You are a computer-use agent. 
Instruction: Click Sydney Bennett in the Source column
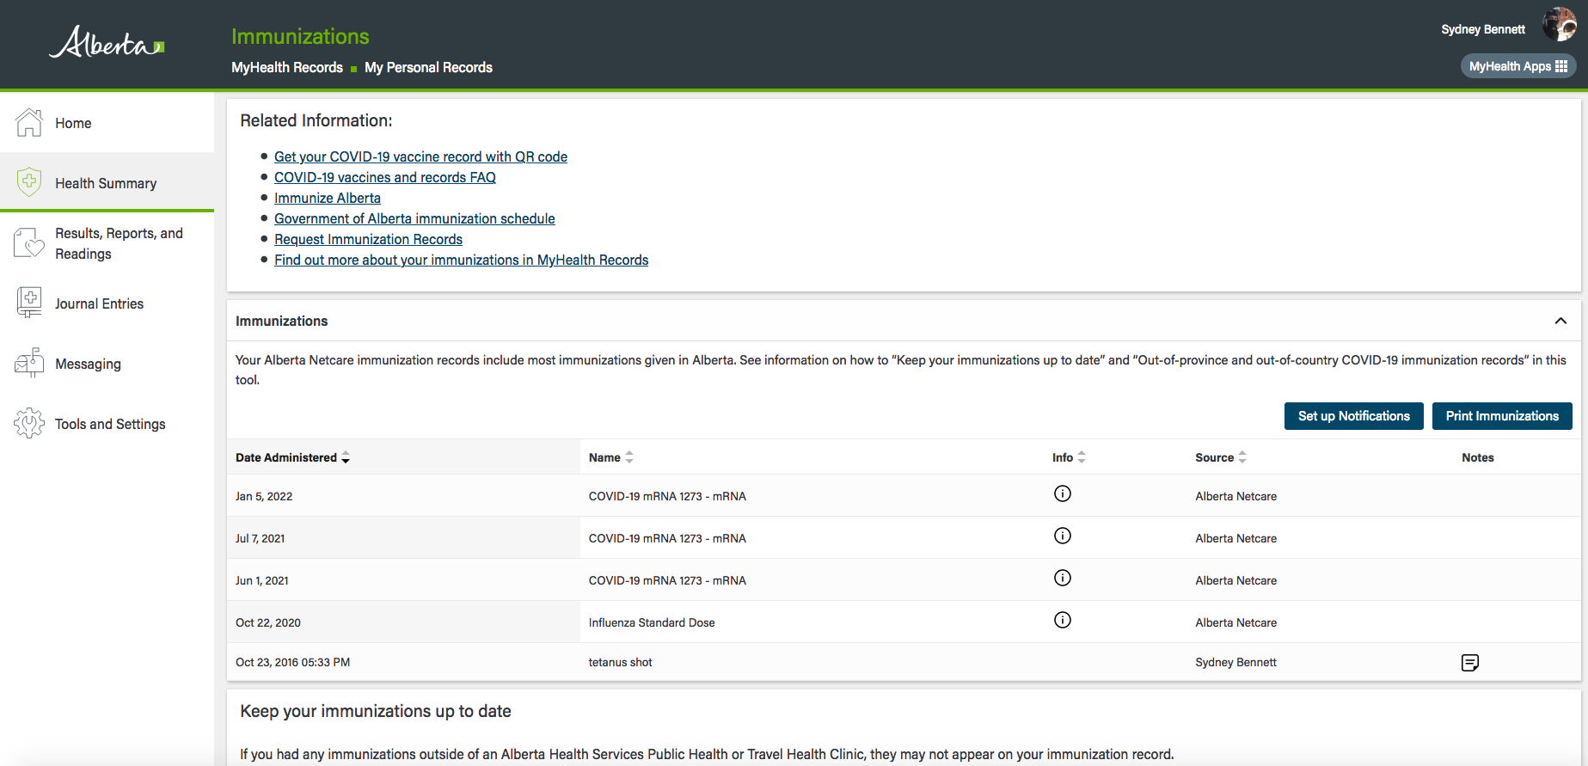(x=1235, y=662)
